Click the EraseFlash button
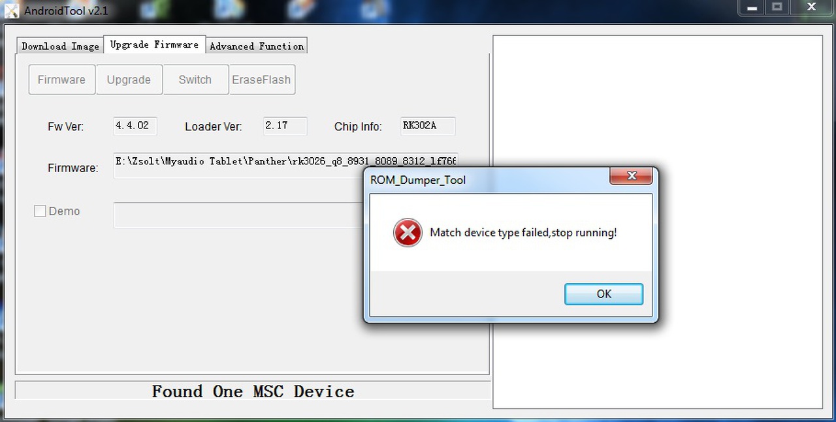836x422 pixels. point(262,80)
